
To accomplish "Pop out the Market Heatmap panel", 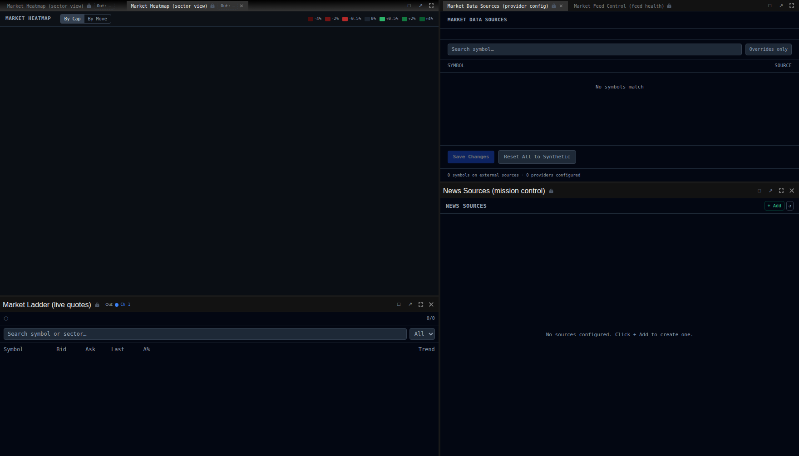I will tap(420, 6).
